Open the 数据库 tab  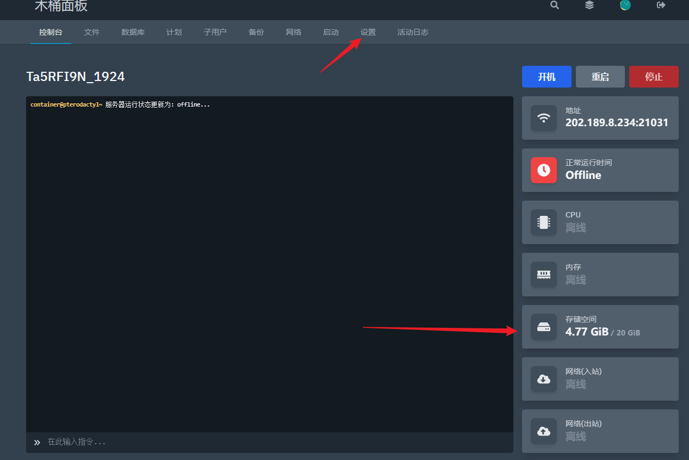pyautogui.click(x=133, y=32)
